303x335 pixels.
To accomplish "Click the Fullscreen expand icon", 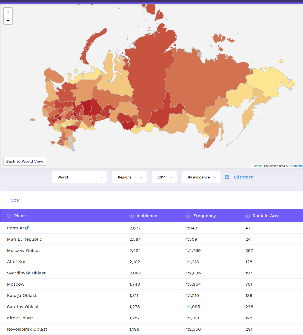I will click(x=227, y=177).
